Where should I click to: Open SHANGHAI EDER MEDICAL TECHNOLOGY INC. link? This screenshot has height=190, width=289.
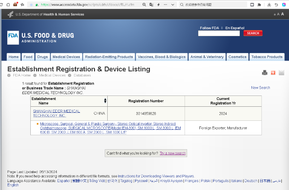click(x=56, y=113)
